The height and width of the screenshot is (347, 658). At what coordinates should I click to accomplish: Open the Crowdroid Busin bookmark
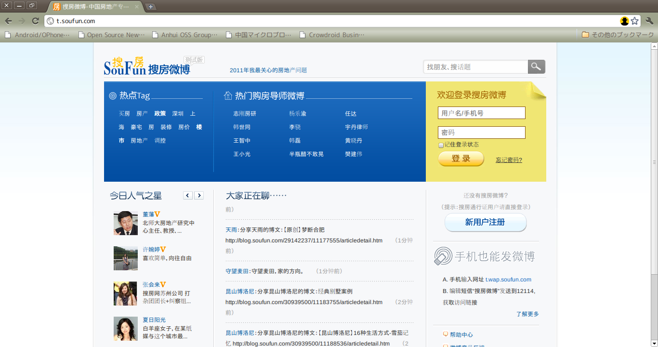point(332,35)
